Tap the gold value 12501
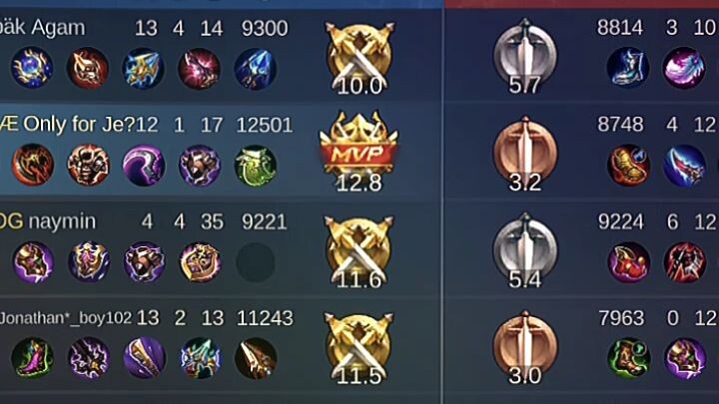Image resolution: width=719 pixels, height=404 pixels. coord(265,125)
